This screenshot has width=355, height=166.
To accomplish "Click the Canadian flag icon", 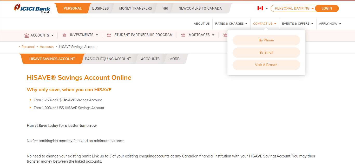I will (260, 8).
